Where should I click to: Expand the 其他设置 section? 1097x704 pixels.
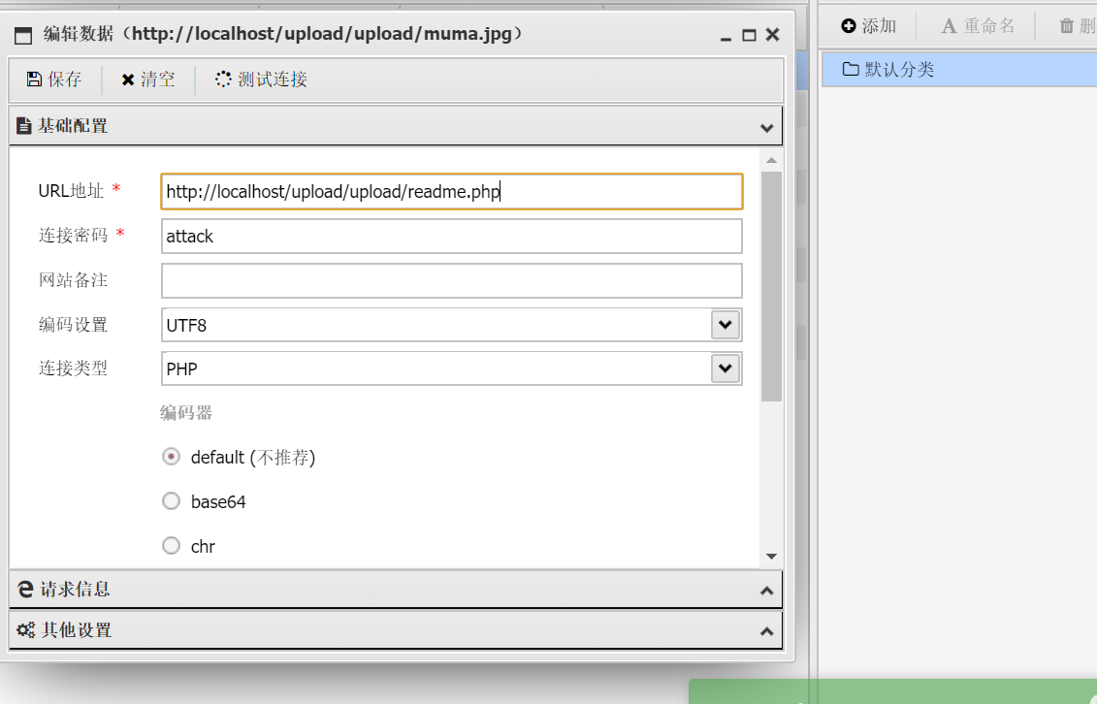point(766,631)
